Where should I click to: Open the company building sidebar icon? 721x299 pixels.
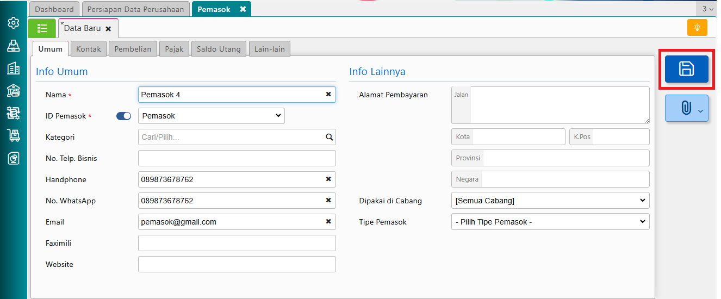(x=14, y=68)
